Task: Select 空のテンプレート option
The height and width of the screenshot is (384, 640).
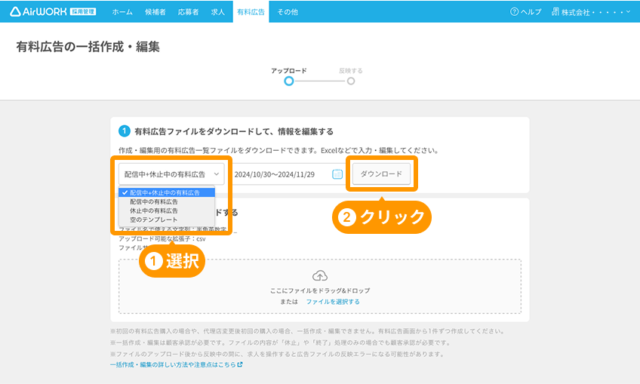Action: click(167, 220)
